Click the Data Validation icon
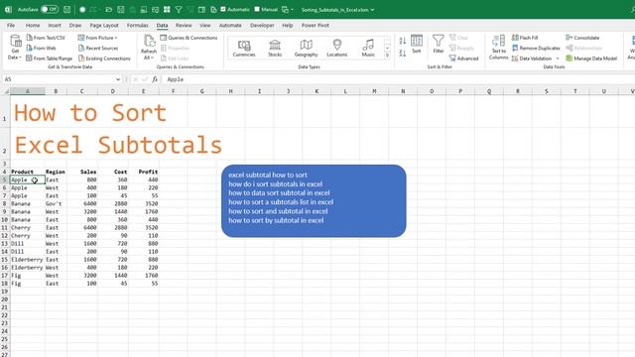 point(515,59)
